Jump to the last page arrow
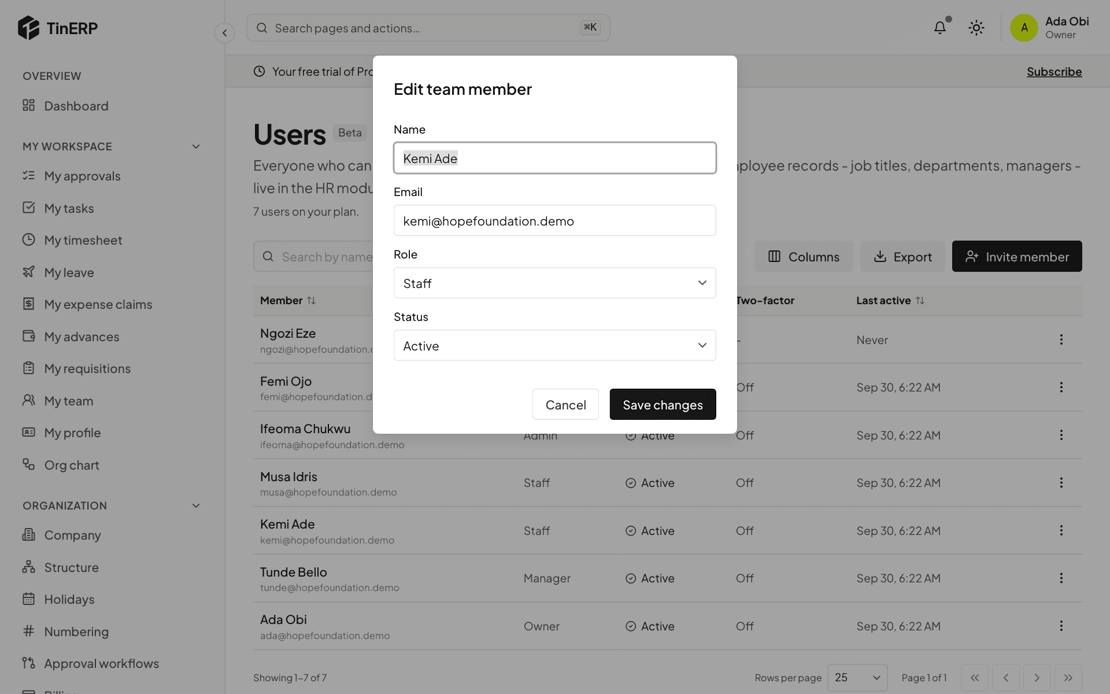 pyautogui.click(x=1068, y=678)
